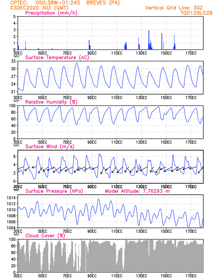216x280 pixels.
Task: Click the Precipitation (mm/h) chart title
Action: (51, 13)
